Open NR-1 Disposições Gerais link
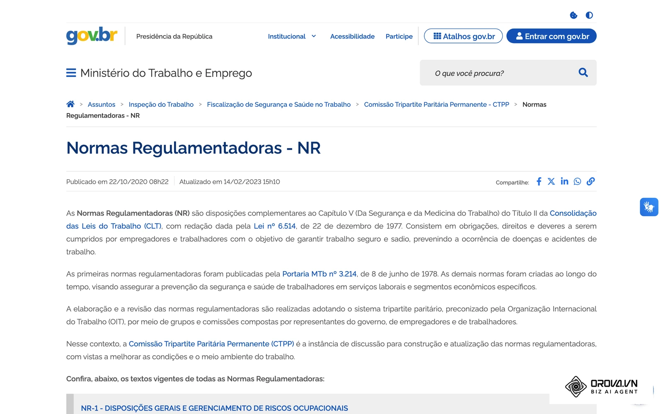 pyautogui.click(x=215, y=408)
